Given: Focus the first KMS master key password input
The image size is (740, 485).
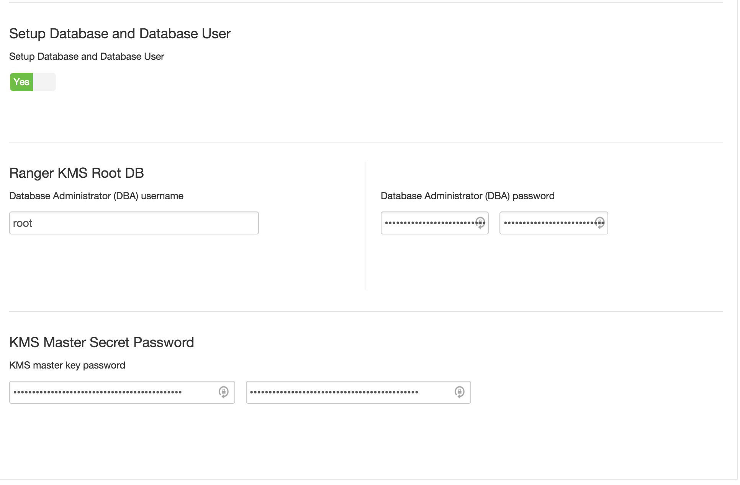Looking at the screenshot, I should (x=122, y=392).
